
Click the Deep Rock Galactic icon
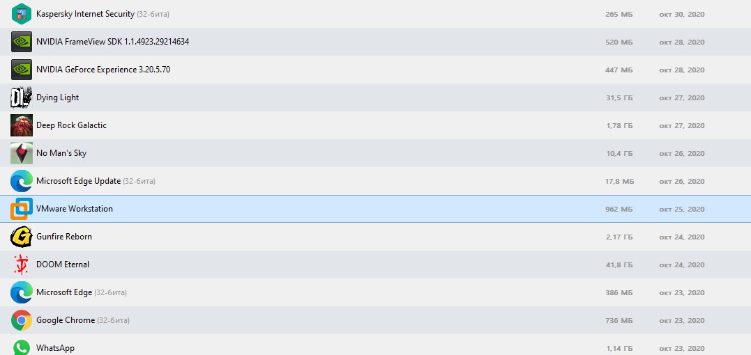tap(22, 125)
